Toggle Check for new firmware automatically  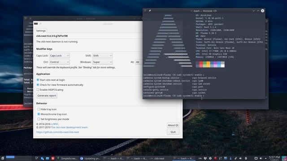tap(38, 85)
